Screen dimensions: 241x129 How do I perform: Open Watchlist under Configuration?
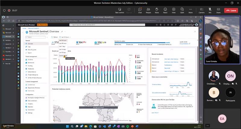pos(30,107)
